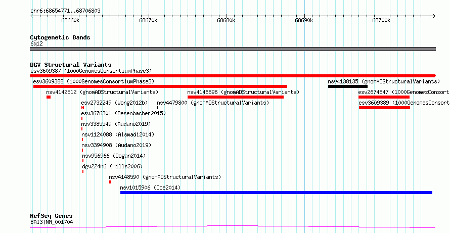Click the nsv4146896 red variant bar
This screenshot has height=233, width=450.
coord(236,97)
